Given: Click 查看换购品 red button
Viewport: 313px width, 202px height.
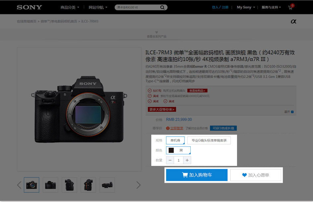Looking at the screenshot, I should (197, 91).
